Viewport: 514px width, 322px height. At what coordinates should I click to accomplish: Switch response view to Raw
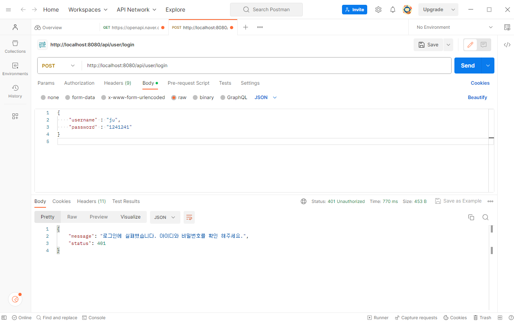72,217
